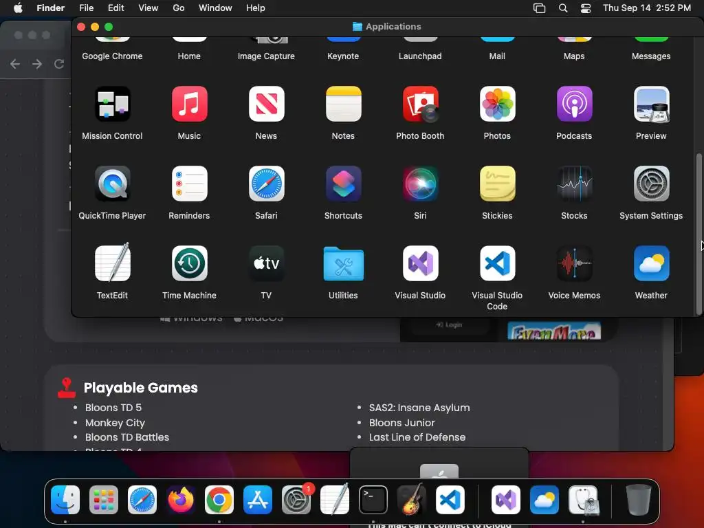Launch the Apple TV app
The height and width of the screenshot is (528, 704).
coord(266,263)
